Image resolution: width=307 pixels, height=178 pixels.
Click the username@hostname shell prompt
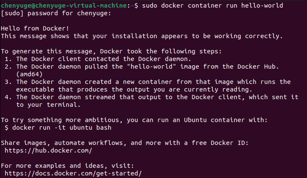[x=64, y=6]
